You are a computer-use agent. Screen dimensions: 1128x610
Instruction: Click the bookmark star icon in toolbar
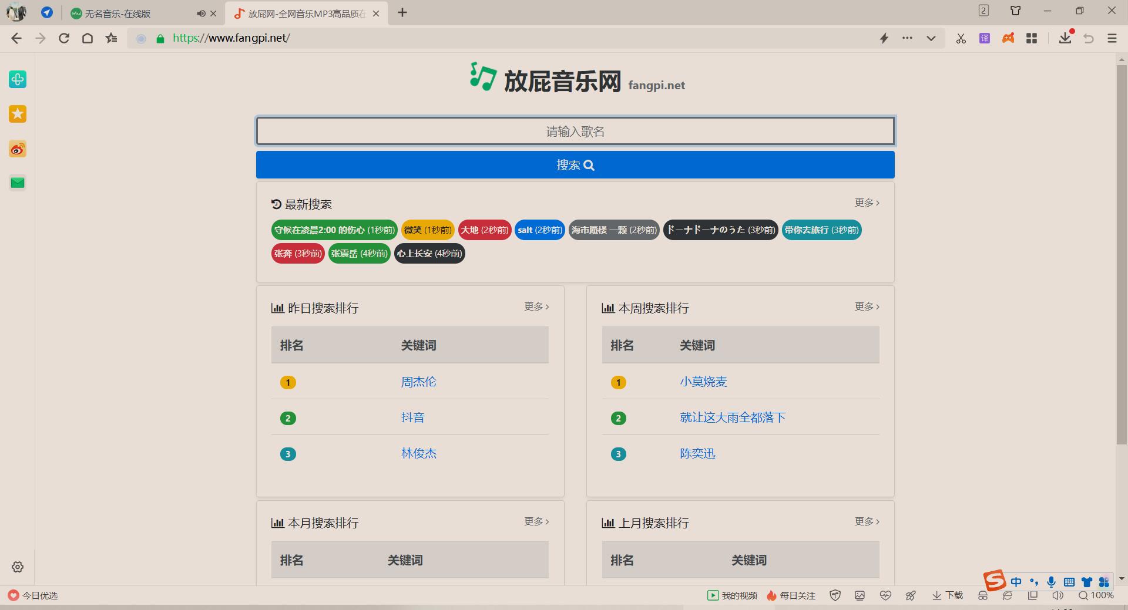point(111,38)
